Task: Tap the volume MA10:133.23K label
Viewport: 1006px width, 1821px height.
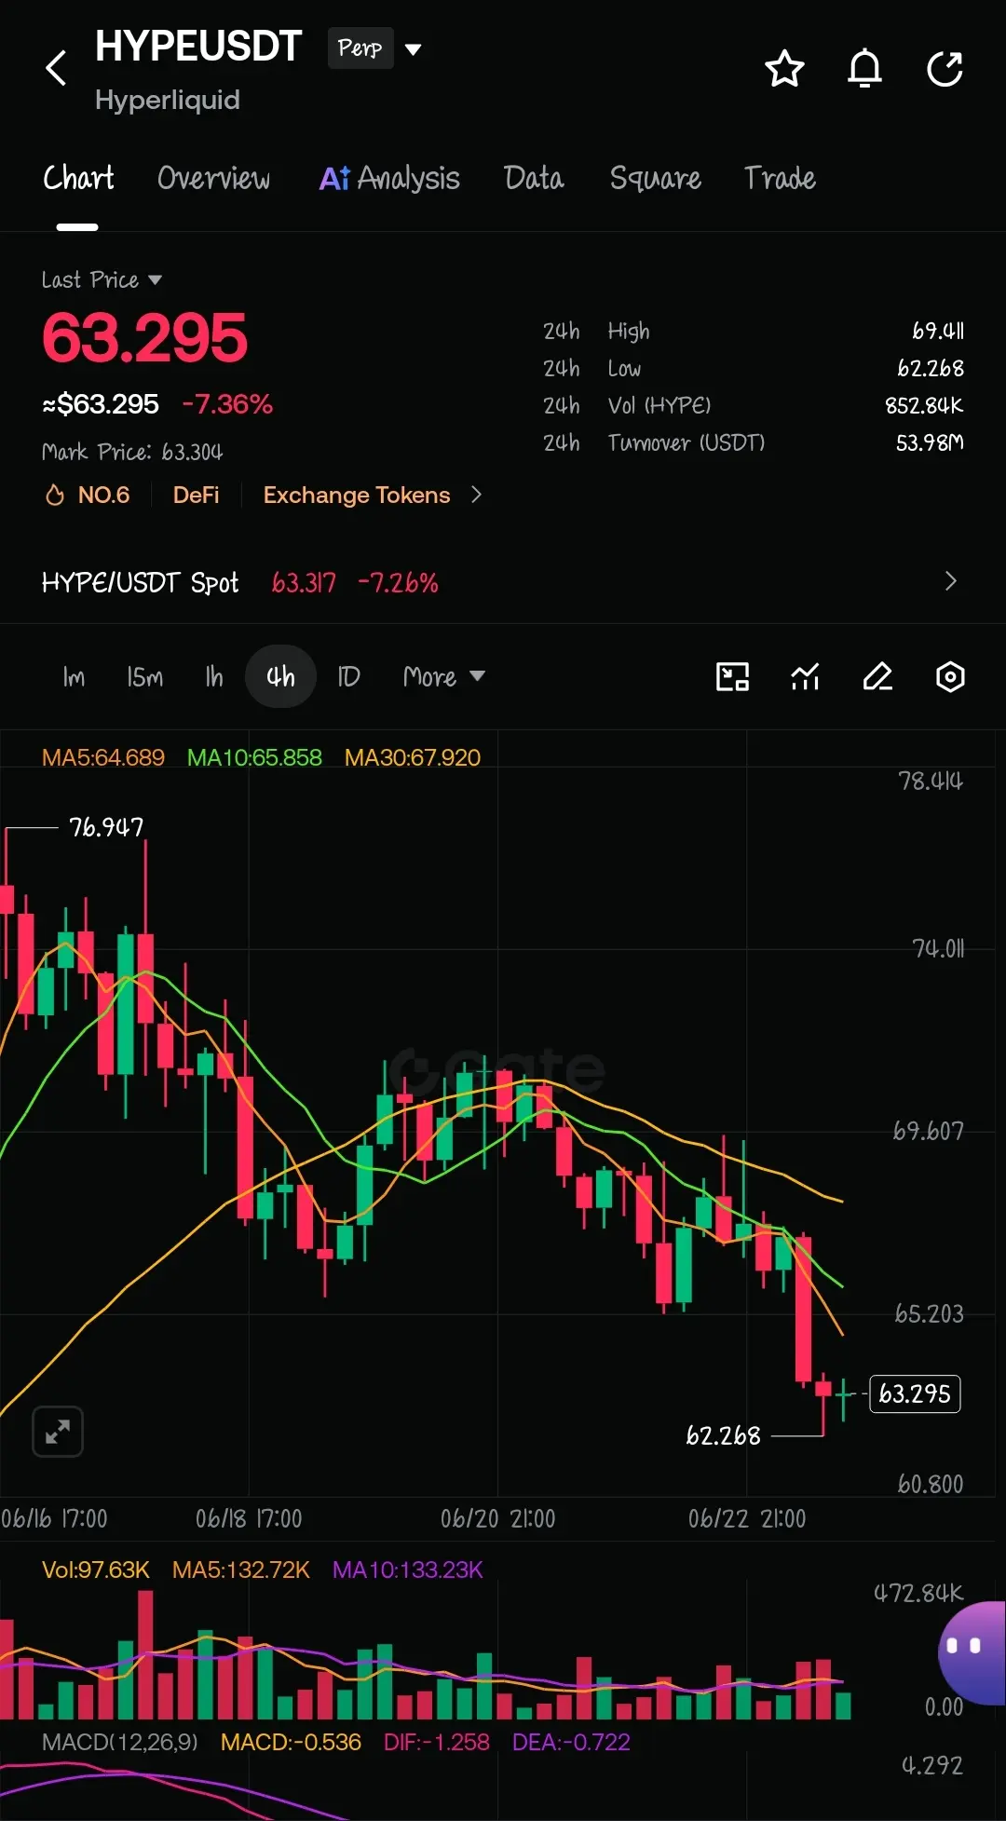Action: (408, 1570)
